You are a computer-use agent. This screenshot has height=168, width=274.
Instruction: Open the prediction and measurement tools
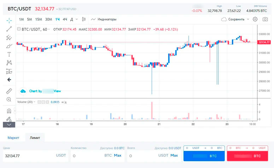9,71
